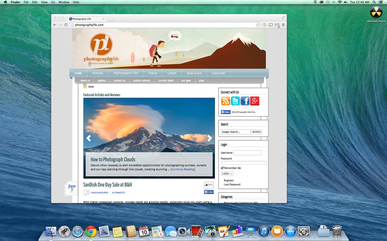The height and width of the screenshot is (241, 387).
Task: Click the SEARCH button beside Google Search
Action: (256, 132)
